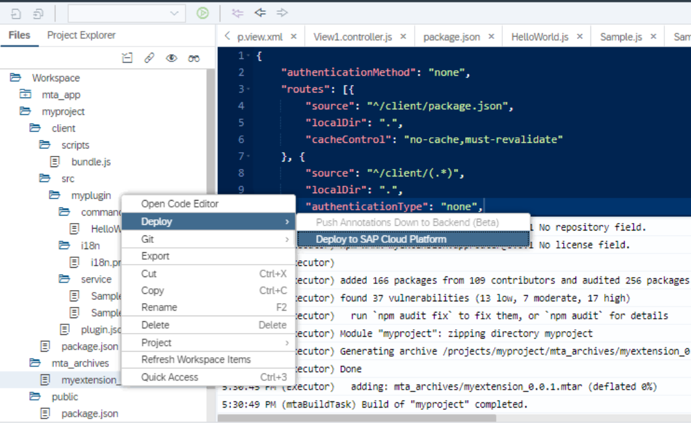Fold code at line 3 routes
This screenshot has height=423, width=691.
248,89
